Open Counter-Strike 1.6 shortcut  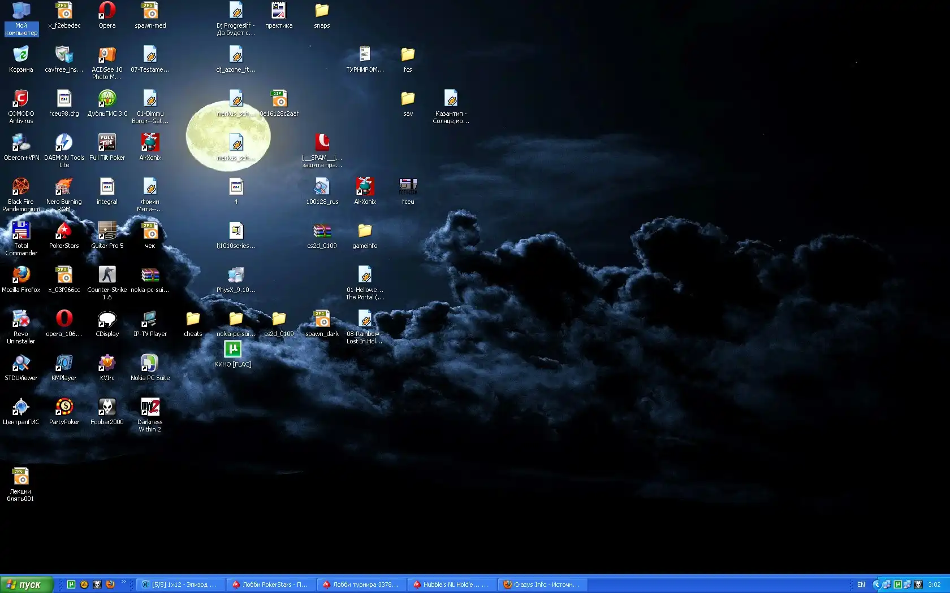tap(107, 275)
